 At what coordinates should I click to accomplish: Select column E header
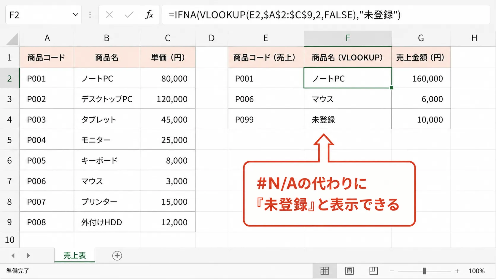(266, 38)
